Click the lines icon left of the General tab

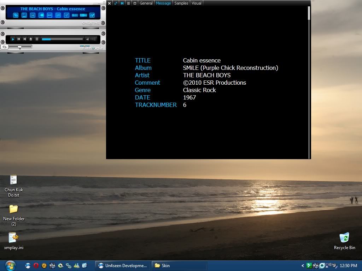(x=129, y=3)
